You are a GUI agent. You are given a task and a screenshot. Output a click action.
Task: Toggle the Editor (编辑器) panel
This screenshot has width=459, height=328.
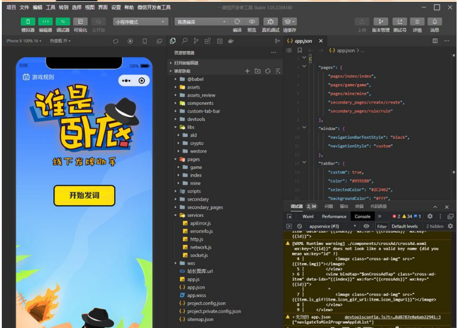point(45,22)
